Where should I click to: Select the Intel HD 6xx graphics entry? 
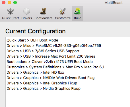[35, 73]
